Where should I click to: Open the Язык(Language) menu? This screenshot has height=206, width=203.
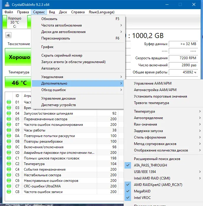click(102, 12)
